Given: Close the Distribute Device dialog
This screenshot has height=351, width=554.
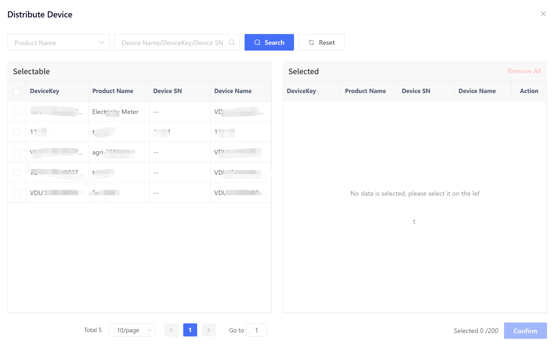Looking at the screenshot, I should click(x=543, y=14).
